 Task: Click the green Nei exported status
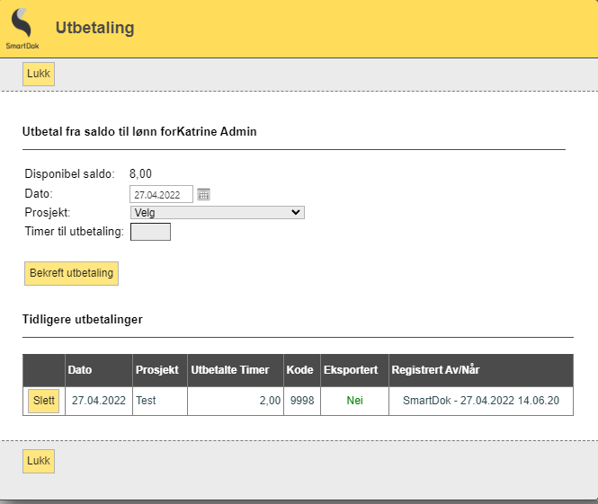(x=354, y=401)
